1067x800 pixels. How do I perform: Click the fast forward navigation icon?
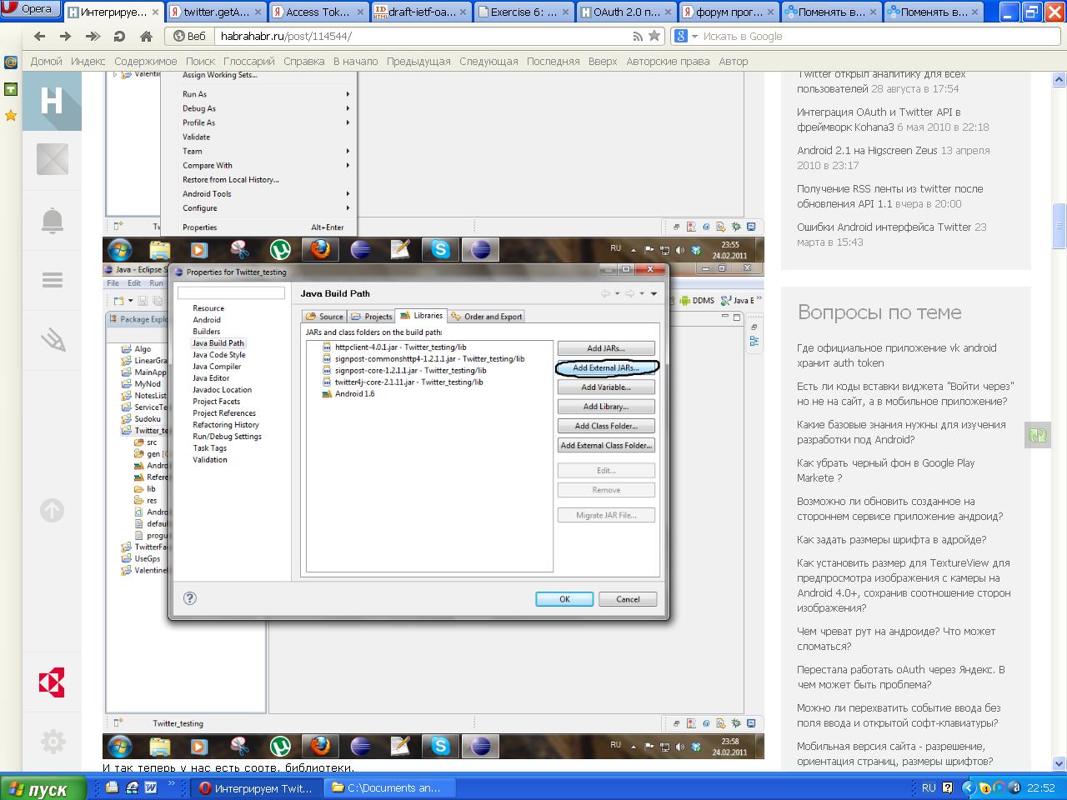click(93, 37)
